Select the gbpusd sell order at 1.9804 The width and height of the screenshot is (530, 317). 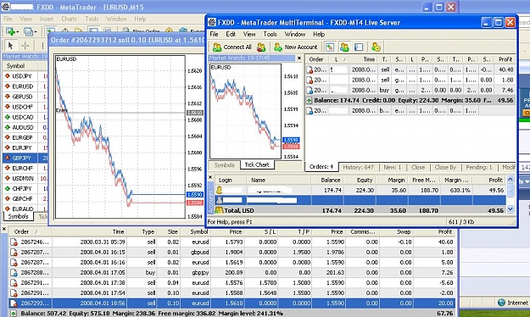click(232, 252)
